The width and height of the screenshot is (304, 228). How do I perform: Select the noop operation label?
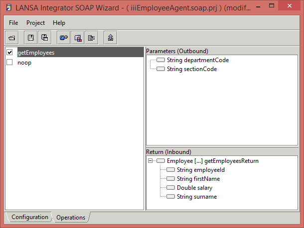coord(24,63)
